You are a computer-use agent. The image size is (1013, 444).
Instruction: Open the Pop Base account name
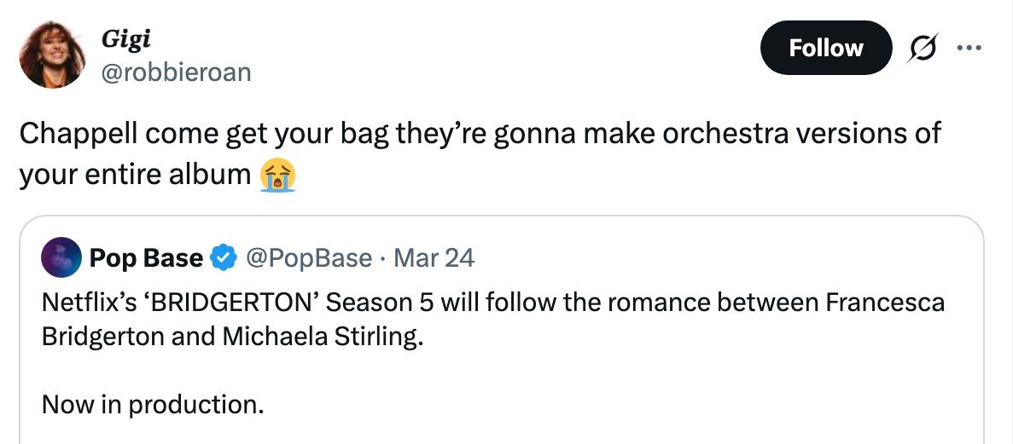[x=146, y=257]
